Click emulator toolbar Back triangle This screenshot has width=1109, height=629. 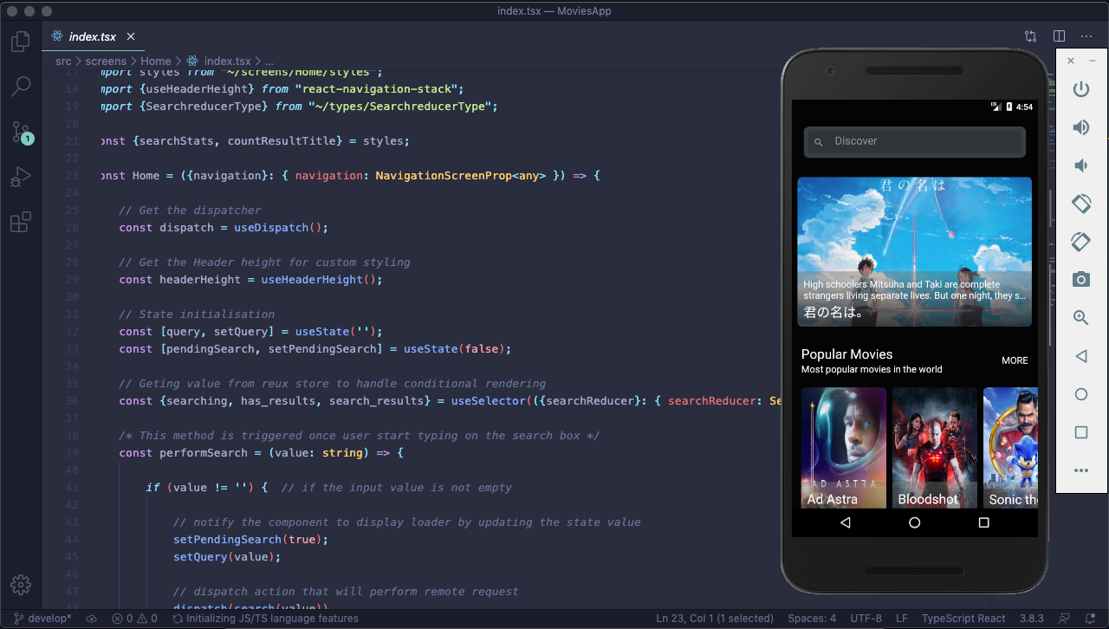[1081, 356]
